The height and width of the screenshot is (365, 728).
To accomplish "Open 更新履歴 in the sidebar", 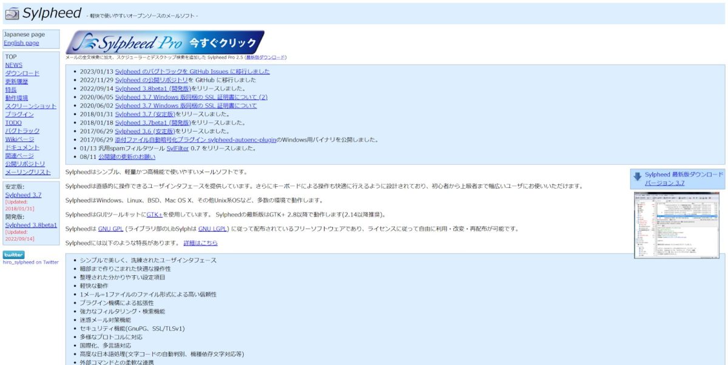I will (x=16, y=81).
